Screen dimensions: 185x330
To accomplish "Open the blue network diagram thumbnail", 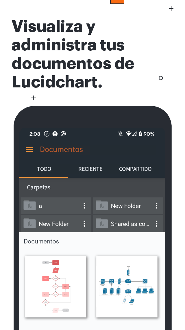I will [x=127, y=287].
